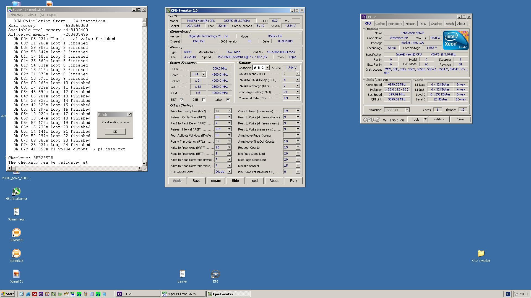Click the Super PI quick launch icon

73,294
